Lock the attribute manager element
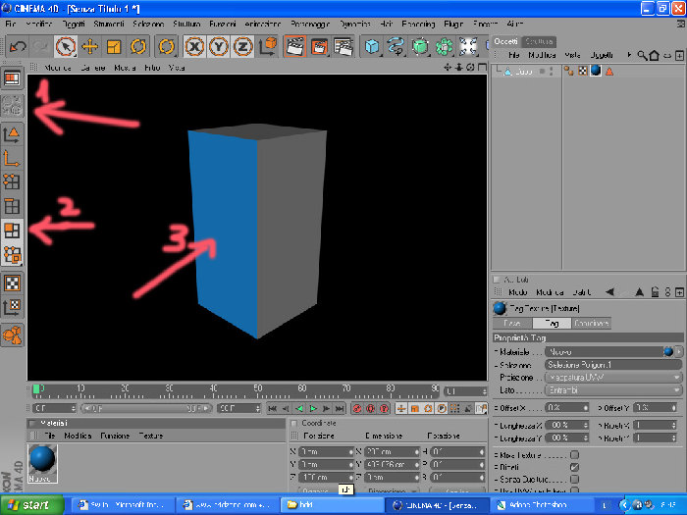 [655, 292]
